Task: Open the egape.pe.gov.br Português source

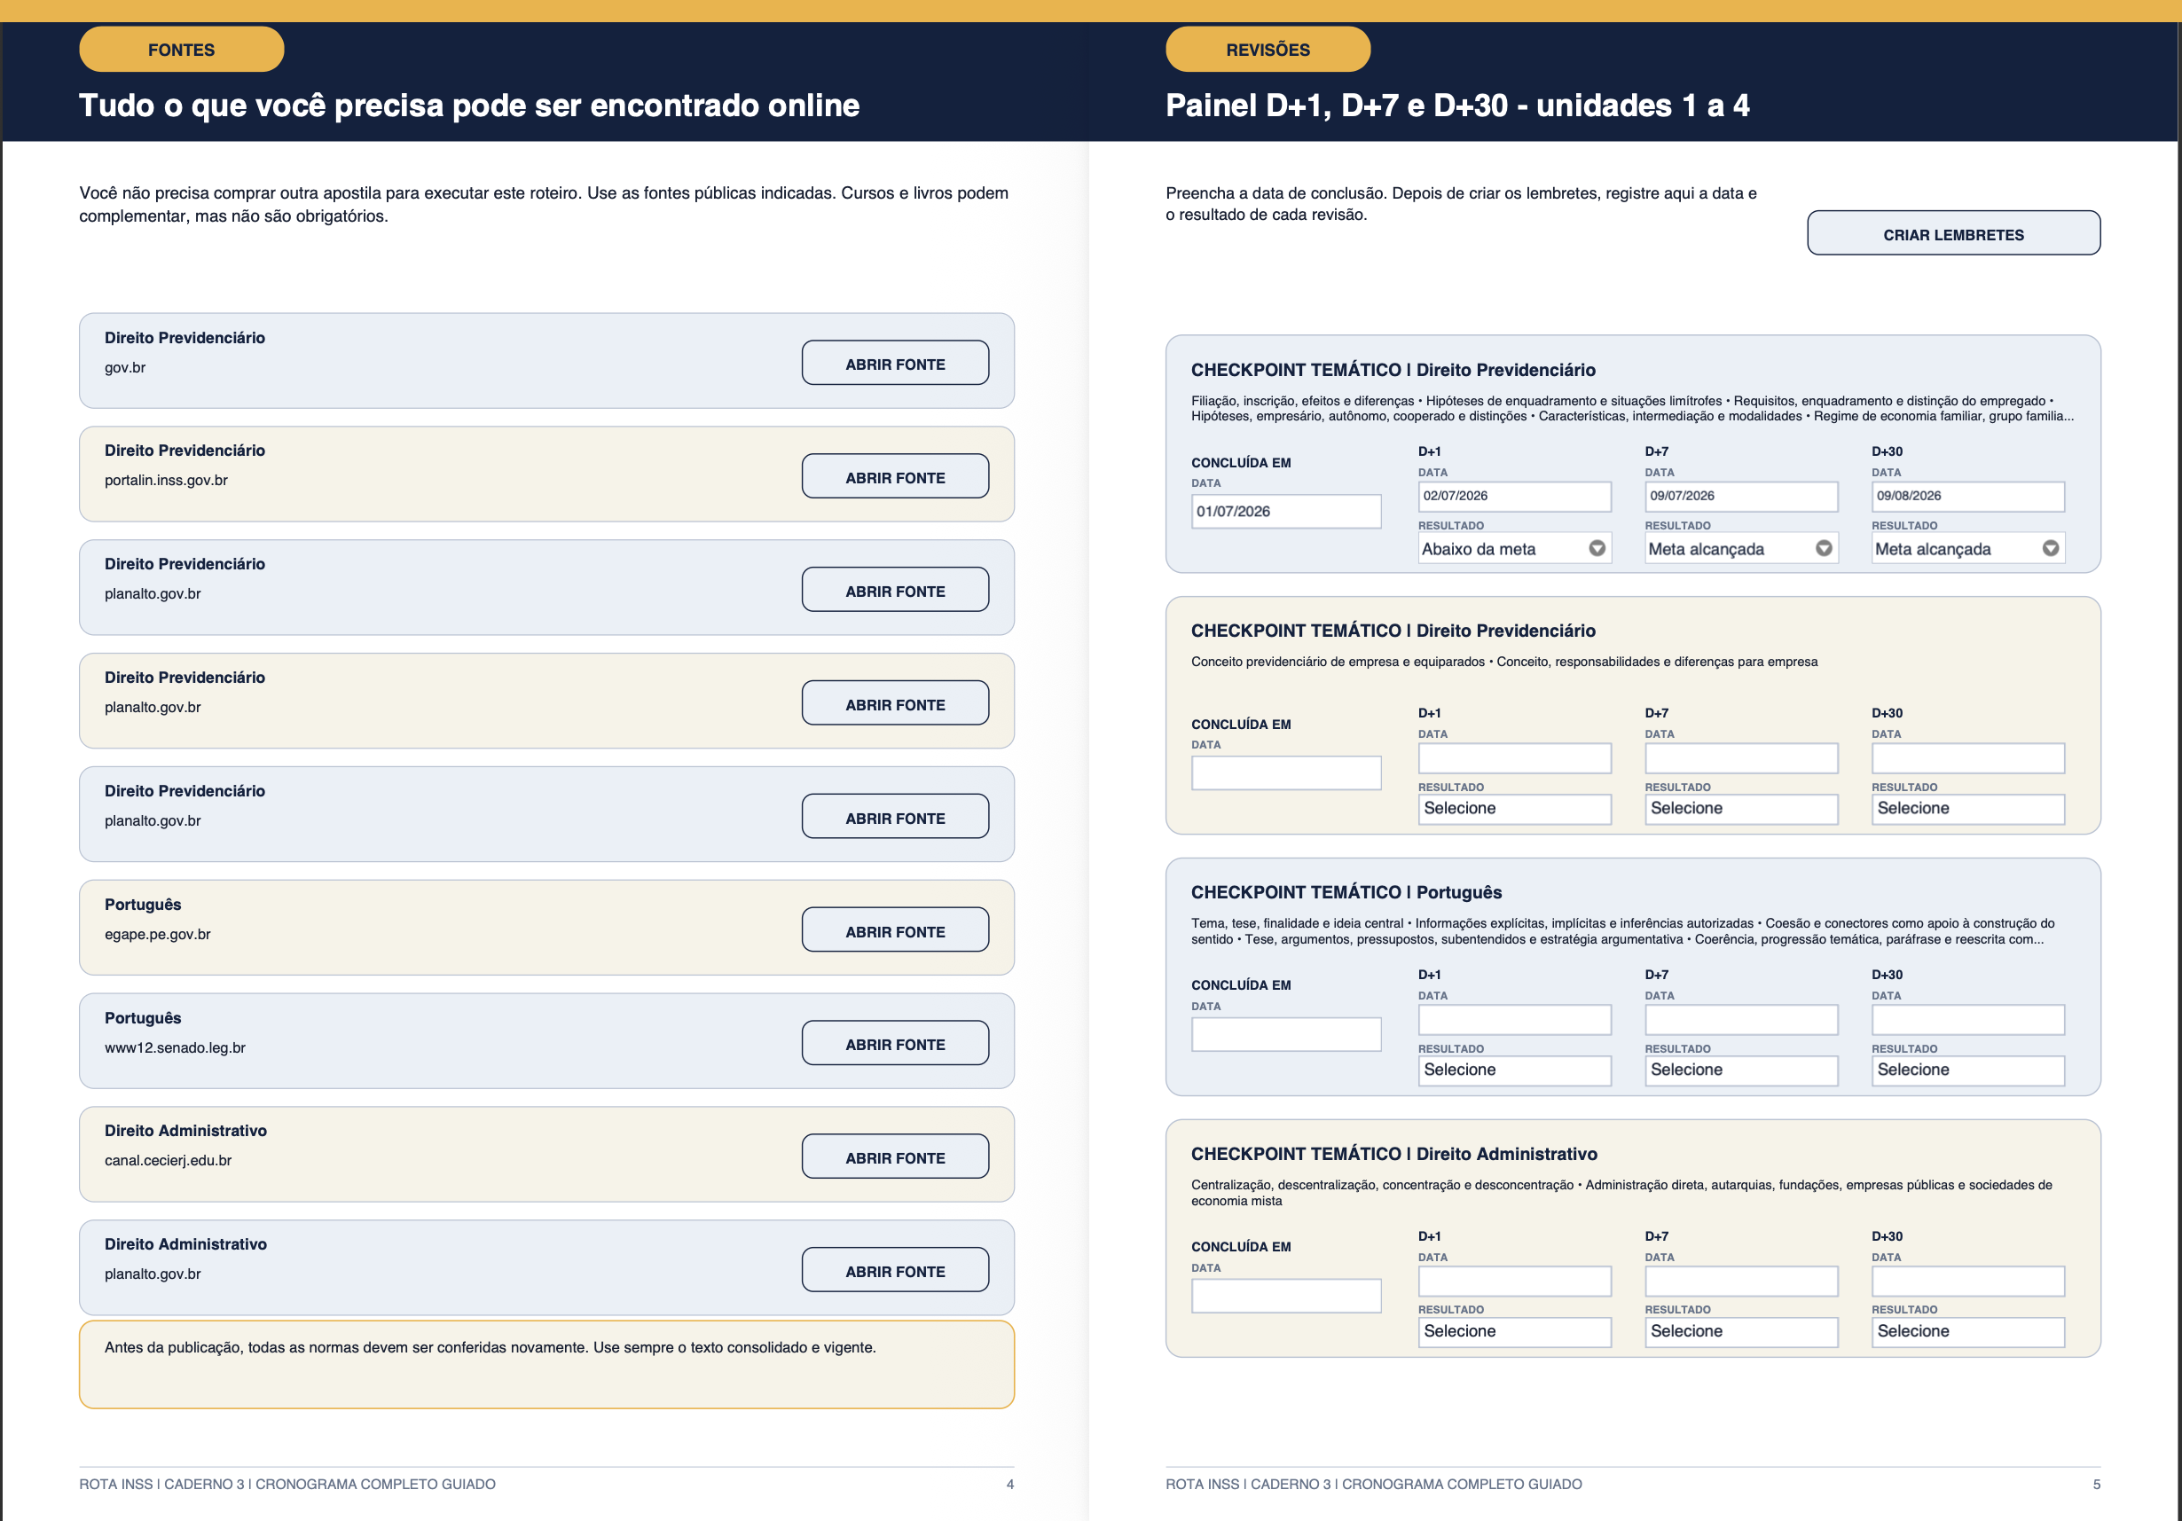Action: point(894,930)
